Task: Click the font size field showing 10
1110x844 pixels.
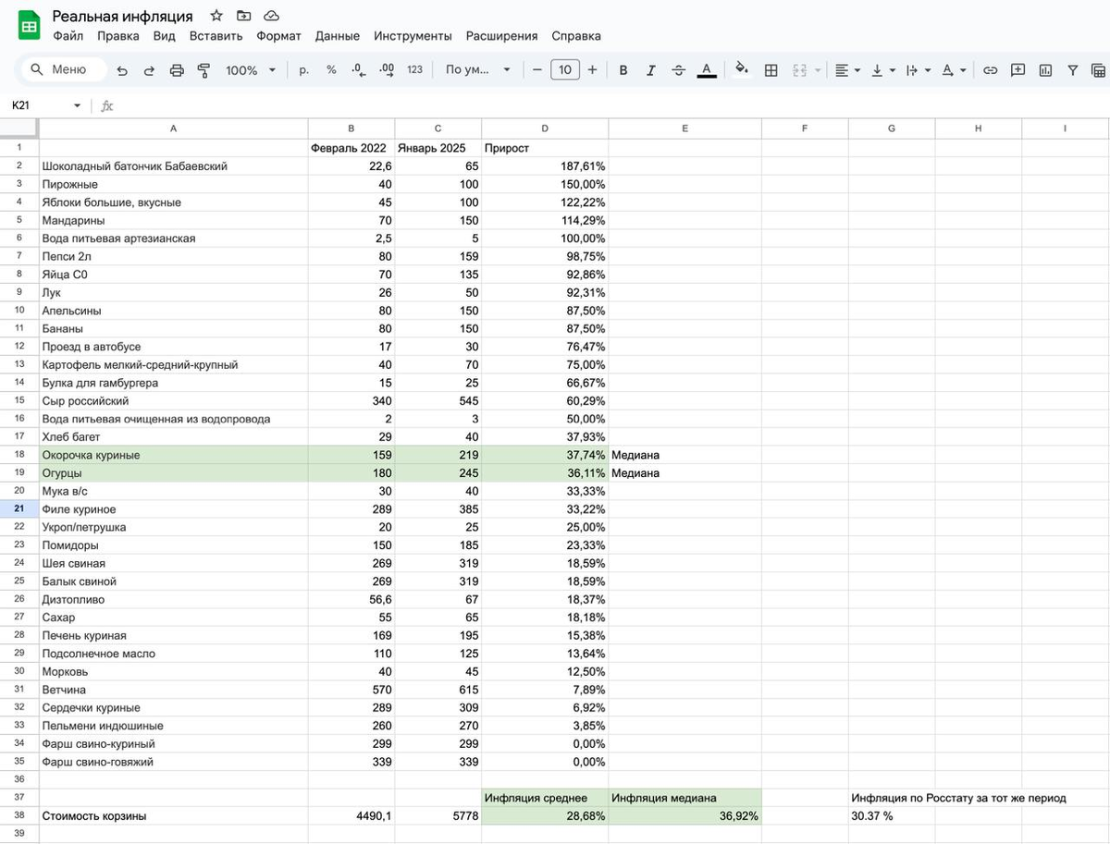Action: pos(564,69)
